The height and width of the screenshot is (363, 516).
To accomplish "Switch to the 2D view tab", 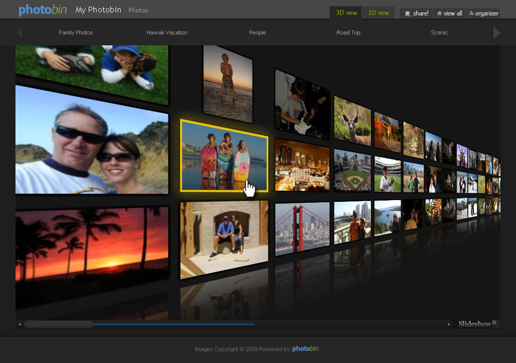I will (x=378, y=13).
